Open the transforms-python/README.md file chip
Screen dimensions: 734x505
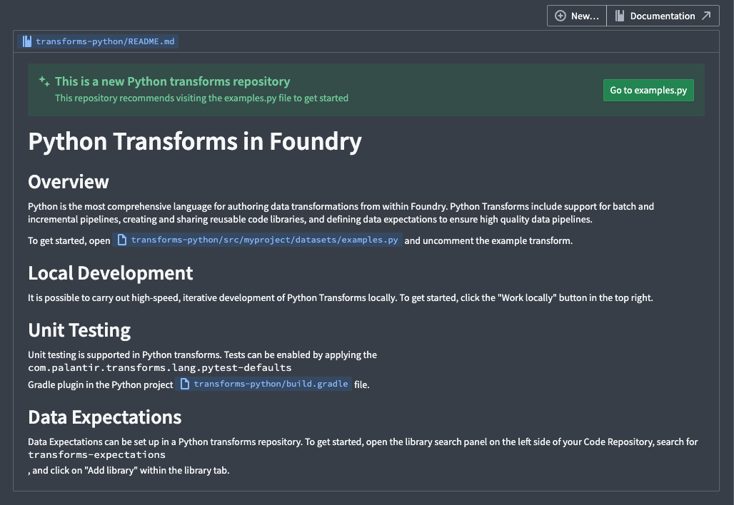coord(98,41)
